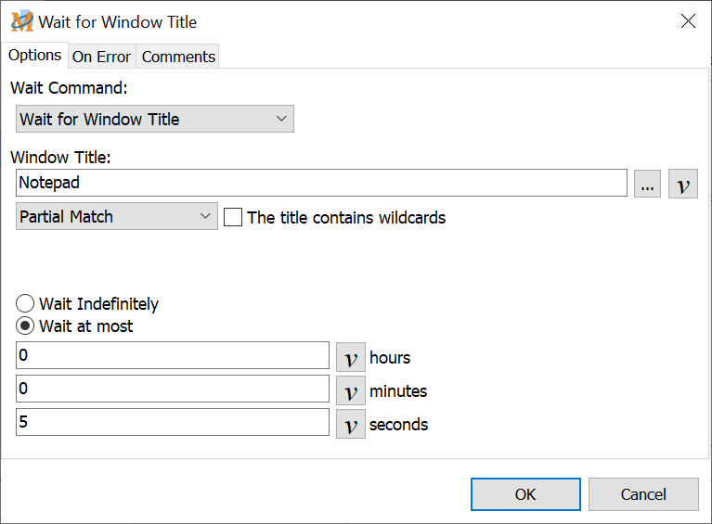Click the Macro Express icon in title bar
The width and height of the screenshot is (712, 524).
pos(21,21)
